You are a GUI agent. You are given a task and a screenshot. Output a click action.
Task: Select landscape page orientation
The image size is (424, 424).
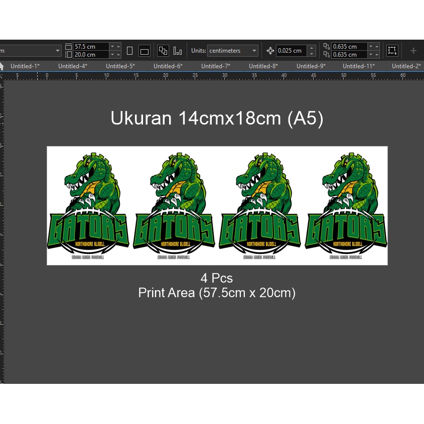click(x=145, y=51)
